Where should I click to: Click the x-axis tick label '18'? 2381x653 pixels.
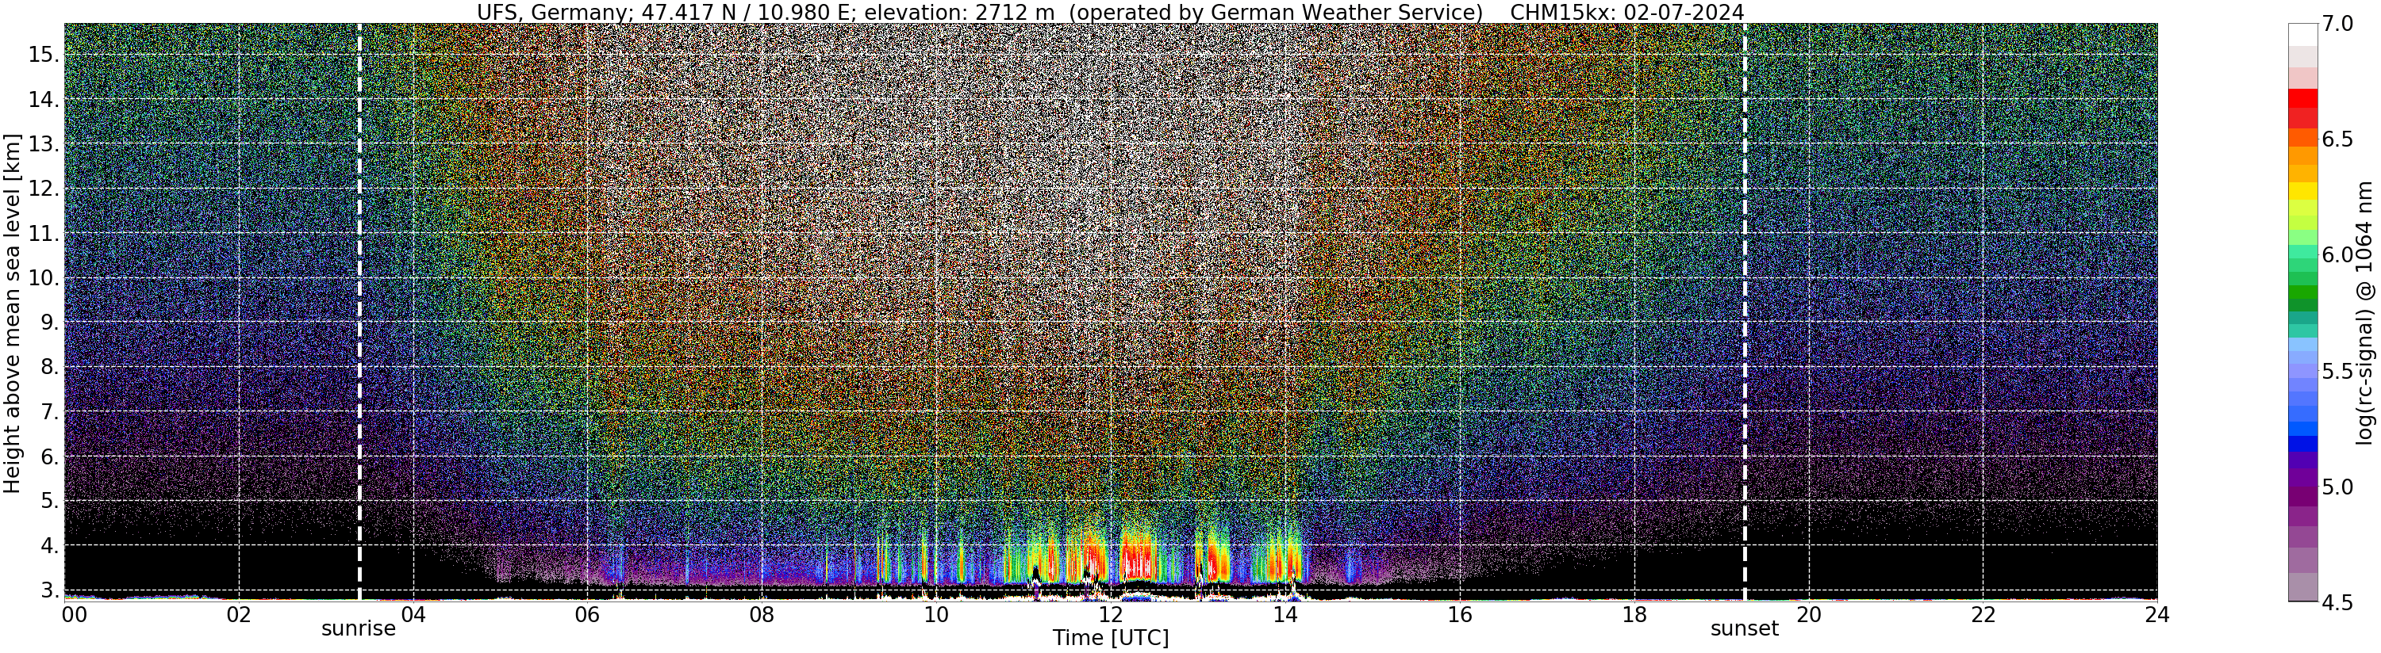(x=1634, y=615)
